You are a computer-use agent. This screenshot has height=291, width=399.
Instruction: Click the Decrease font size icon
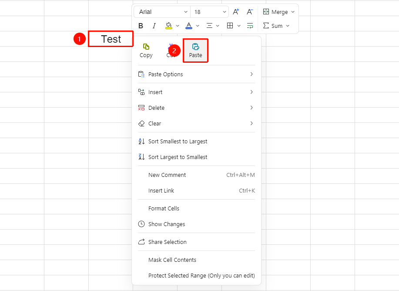pos(250,12)
